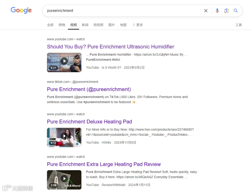Screen dimensions: 251x193
Task: Select the 新闻 news tab
Action: coord(85,25)
